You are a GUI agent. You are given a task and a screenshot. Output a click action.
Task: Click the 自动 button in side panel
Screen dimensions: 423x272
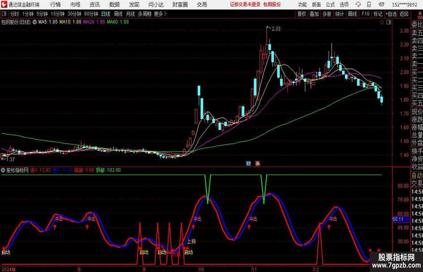(x=417, y=176)
